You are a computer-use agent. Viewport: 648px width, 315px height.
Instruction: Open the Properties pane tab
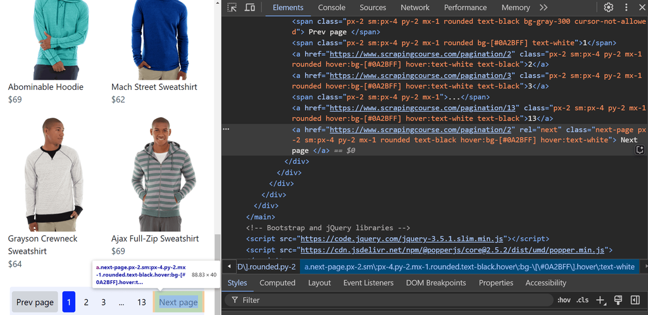(x=496, y=283)
